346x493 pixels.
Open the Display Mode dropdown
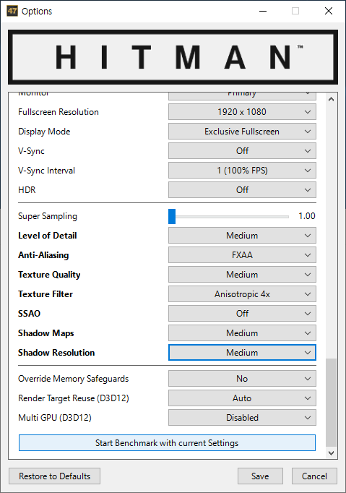[242, 132]
